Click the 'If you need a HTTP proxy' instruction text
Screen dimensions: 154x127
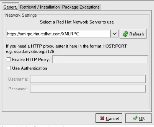tap(66, 46)
